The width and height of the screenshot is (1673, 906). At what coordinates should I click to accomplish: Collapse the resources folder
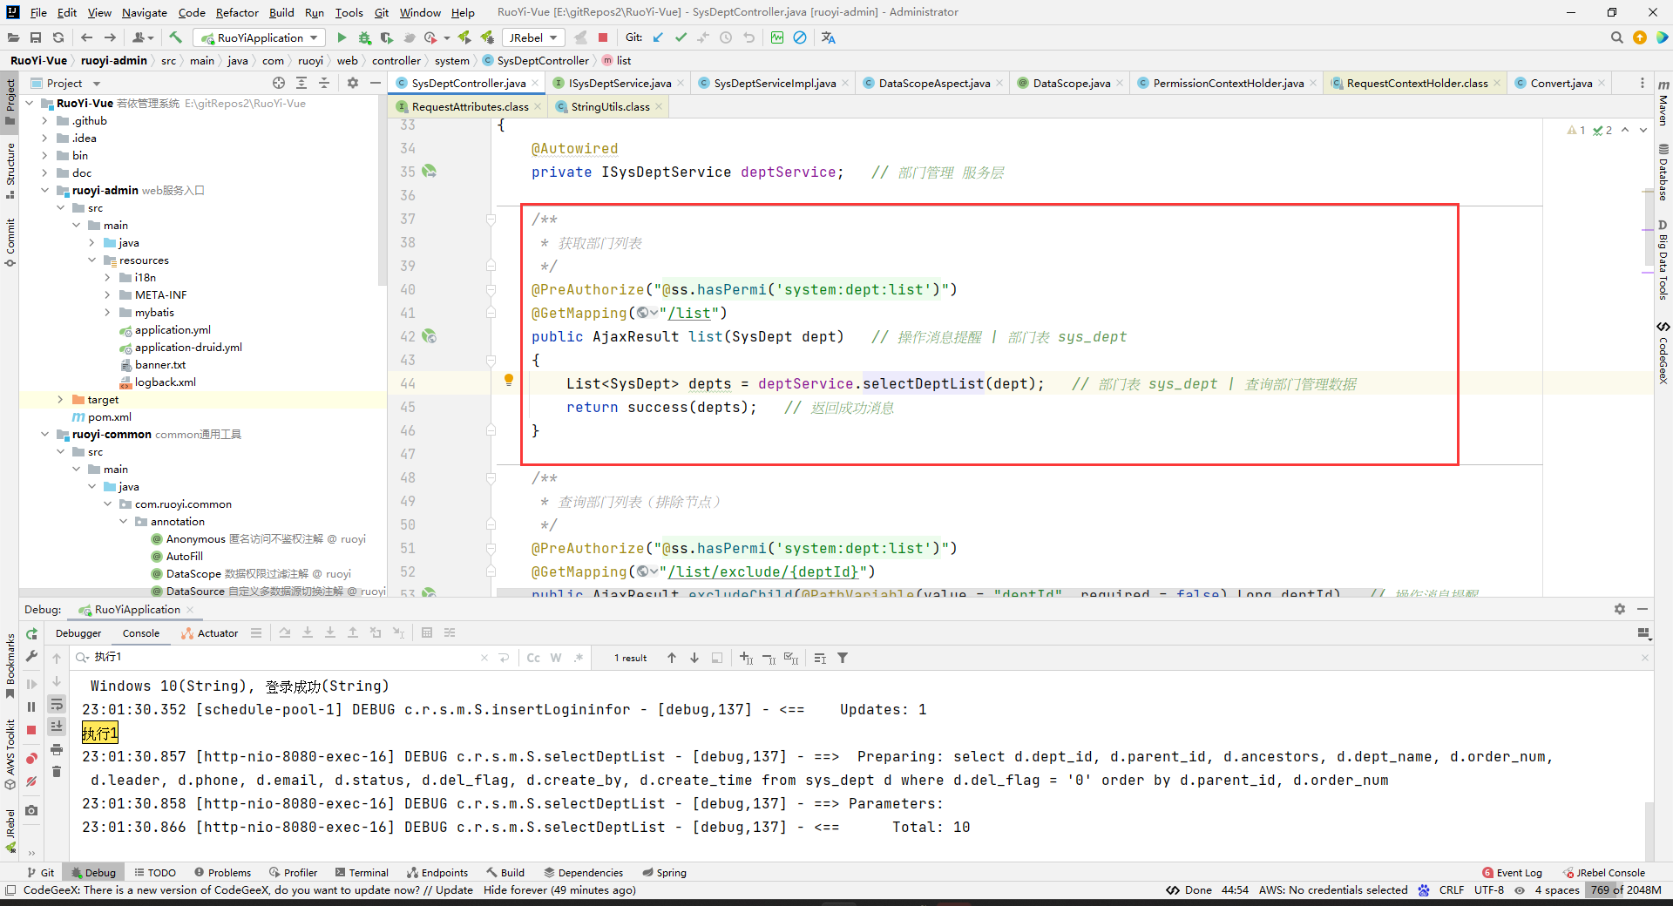91,260
